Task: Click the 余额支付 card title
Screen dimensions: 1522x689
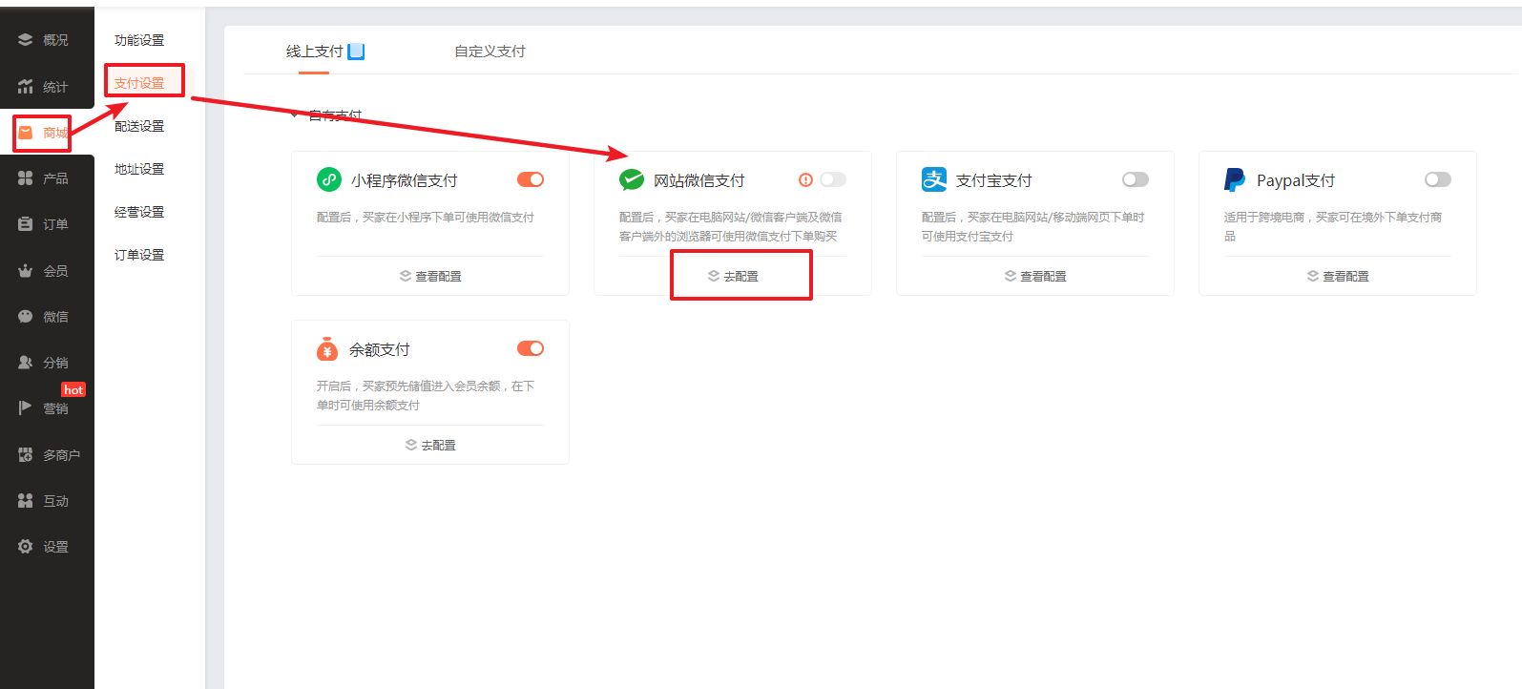Action: (x=380, y=349)
